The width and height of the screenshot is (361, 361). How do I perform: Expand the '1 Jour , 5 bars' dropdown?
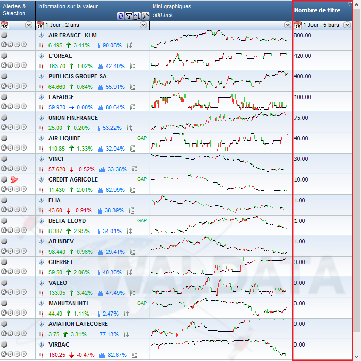[x=347, y=25]
